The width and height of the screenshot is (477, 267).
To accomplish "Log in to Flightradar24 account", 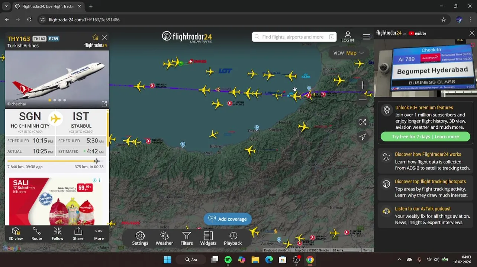I will [x=348, y=37].
